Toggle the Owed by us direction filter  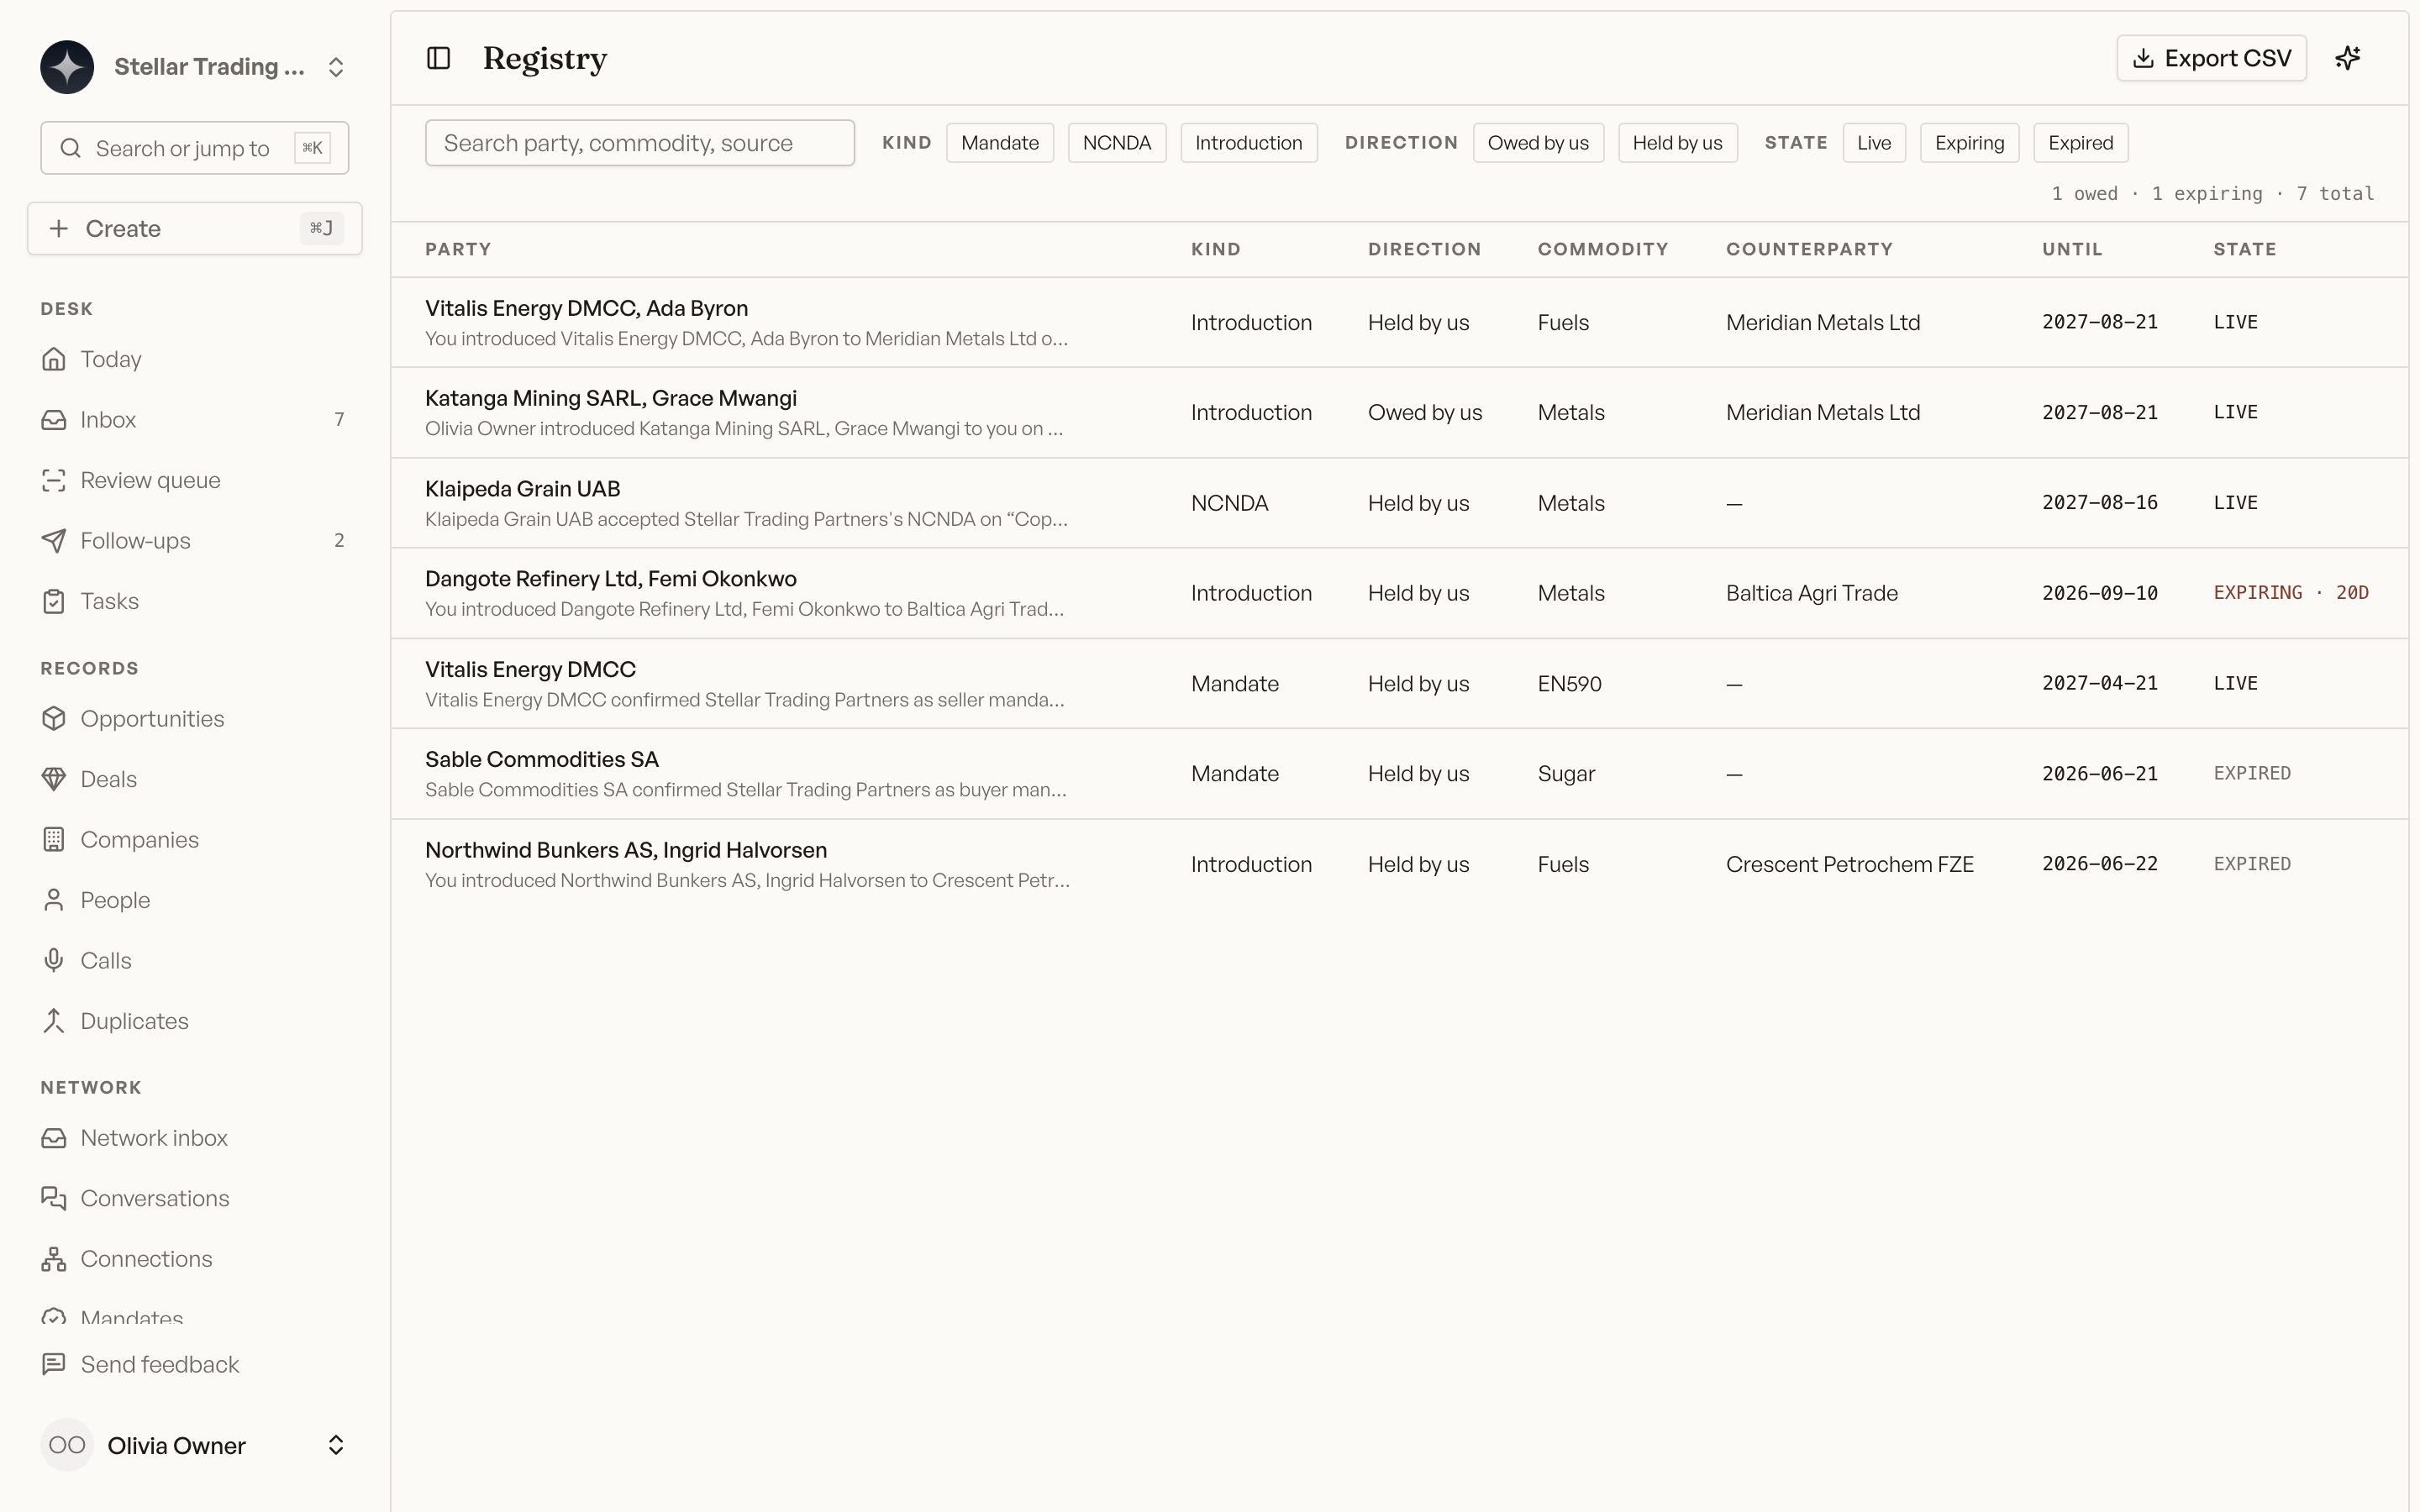click(x=1538, y=143)
